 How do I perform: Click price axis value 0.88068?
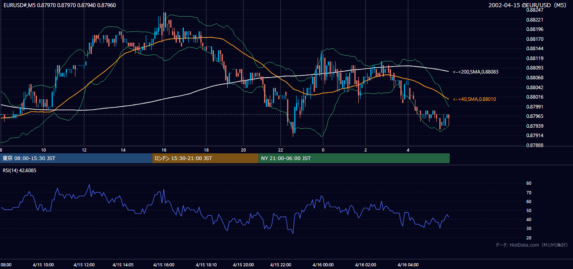click(534, 78)
